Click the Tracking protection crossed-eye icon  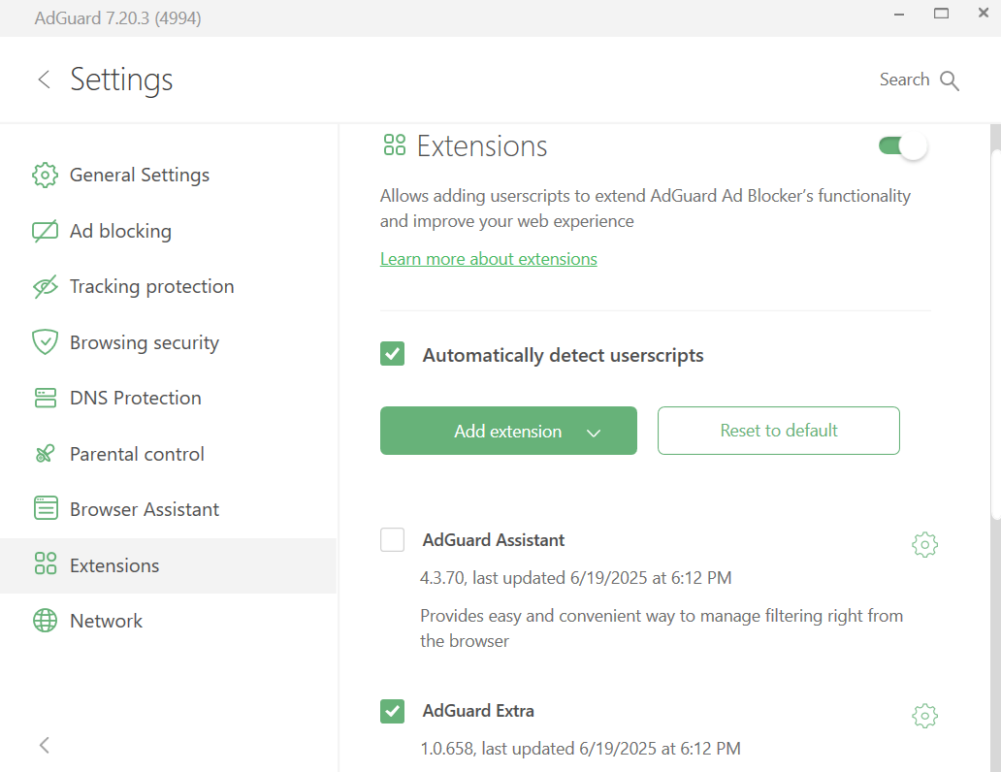coord(45,287)
